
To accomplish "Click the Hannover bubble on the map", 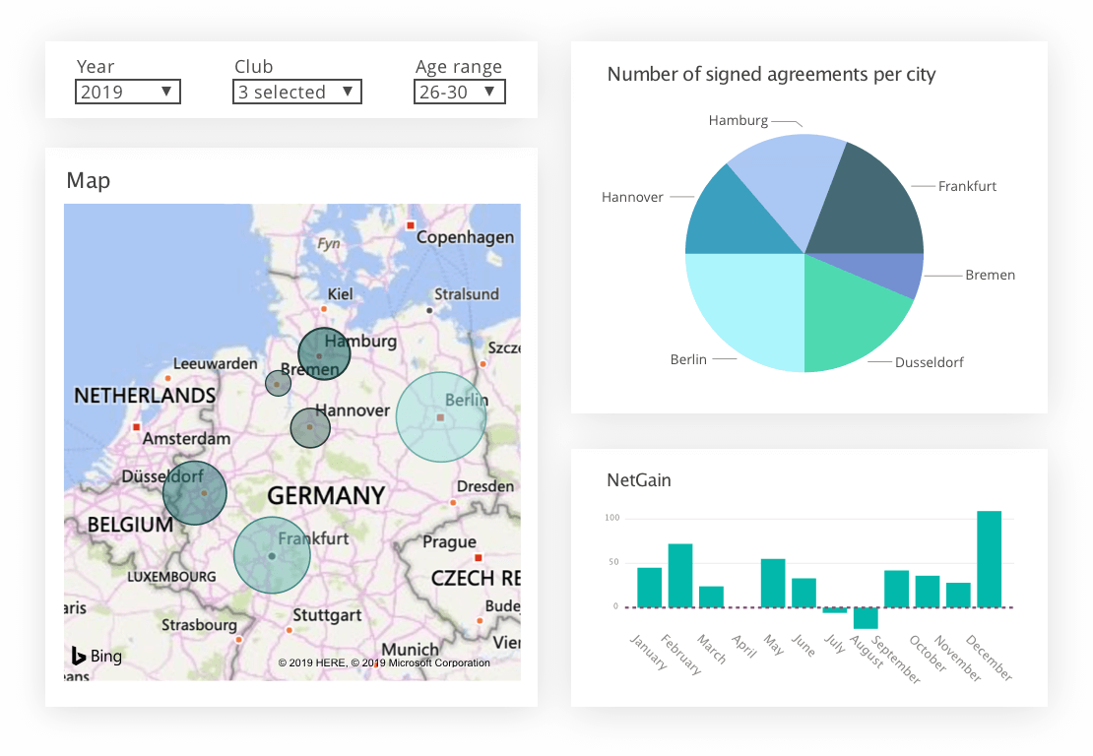I will [x=310, y=428].
